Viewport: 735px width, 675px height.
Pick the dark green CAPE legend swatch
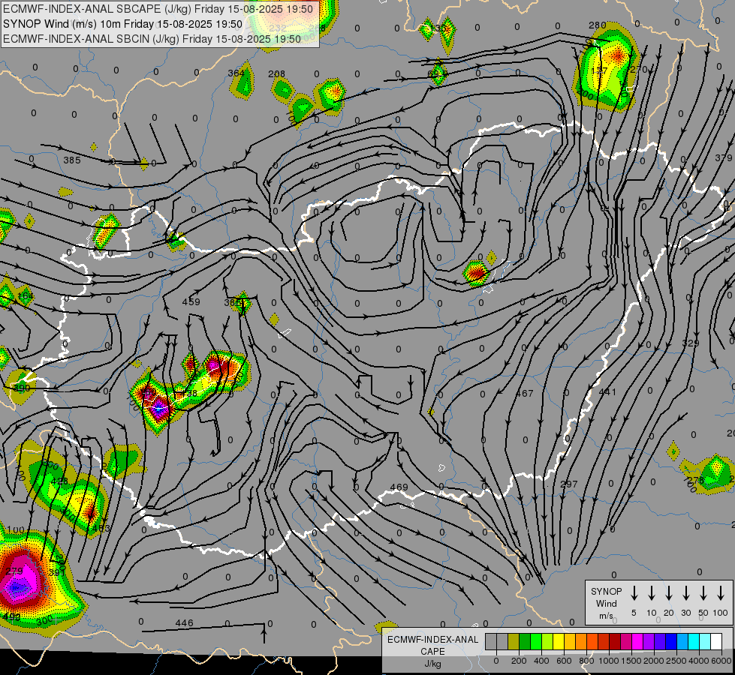(525, 641)
